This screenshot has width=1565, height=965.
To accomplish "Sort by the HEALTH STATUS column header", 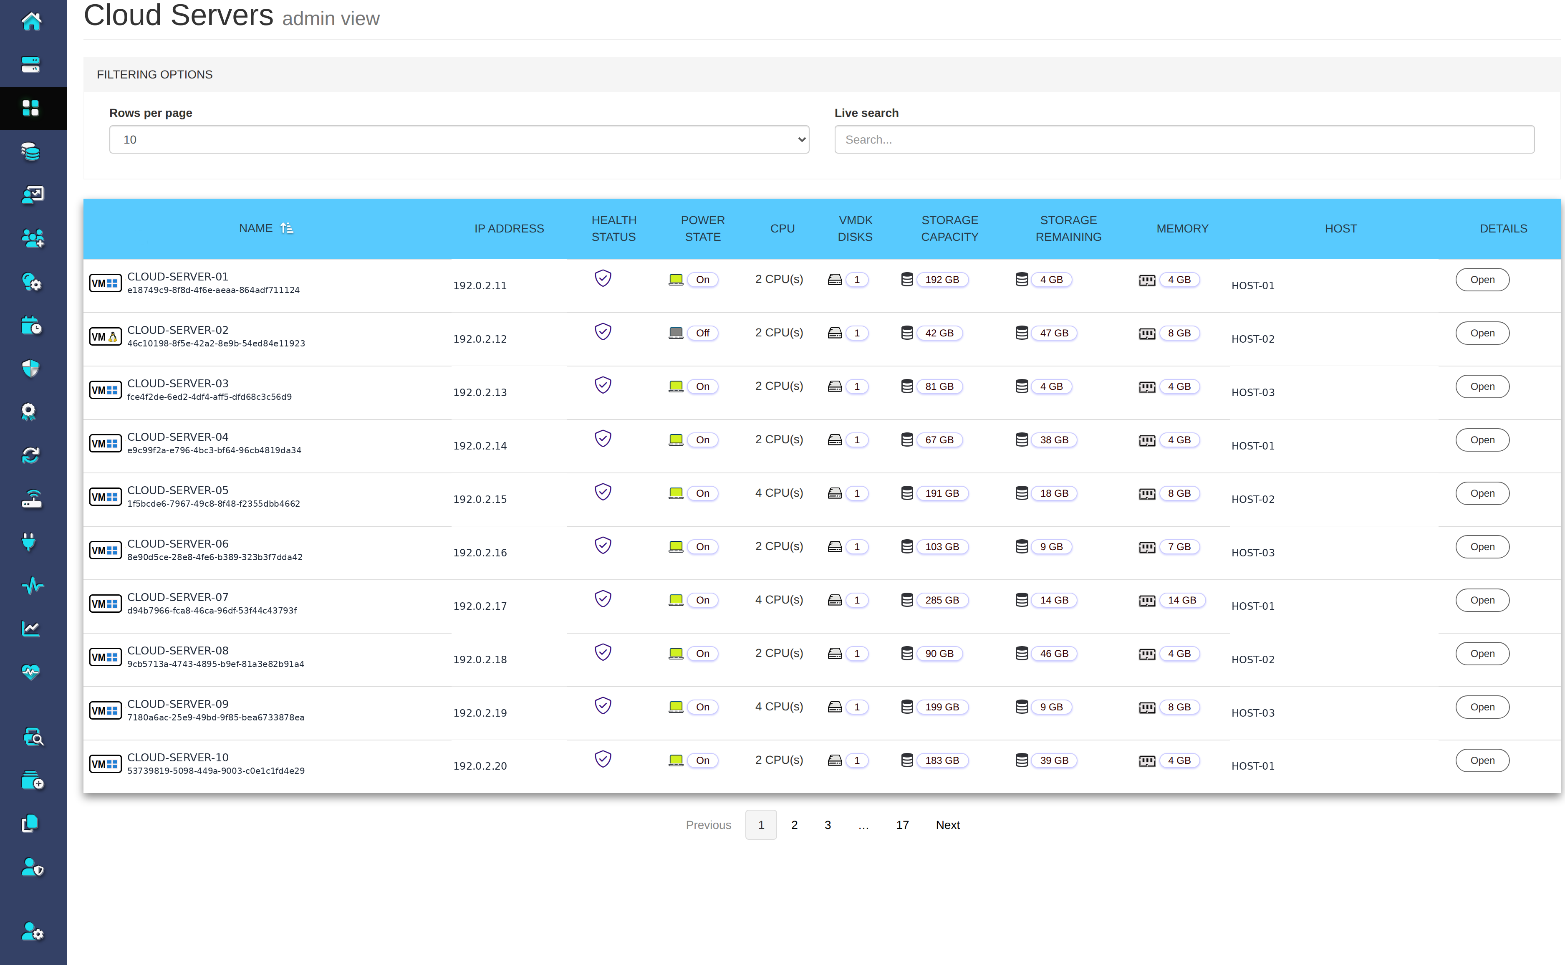I will 614,228.
